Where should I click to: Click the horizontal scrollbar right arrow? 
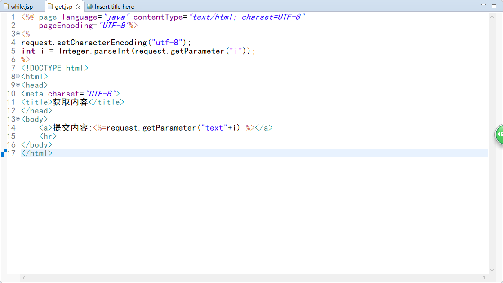tap(485, 278)
